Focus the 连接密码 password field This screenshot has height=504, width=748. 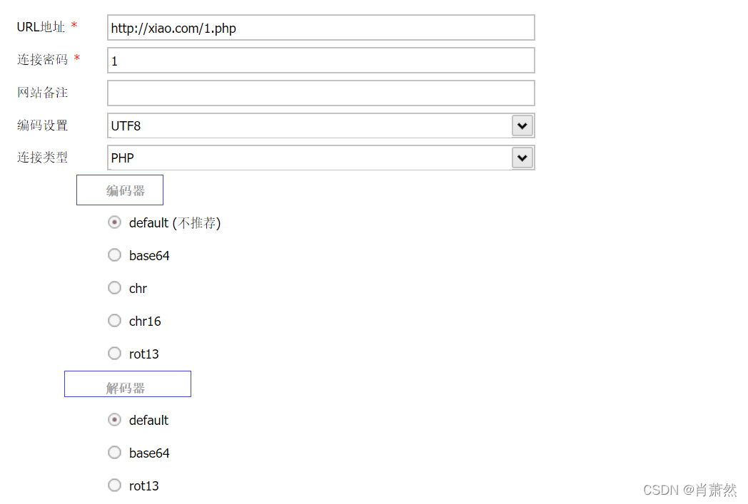[320, 61]
